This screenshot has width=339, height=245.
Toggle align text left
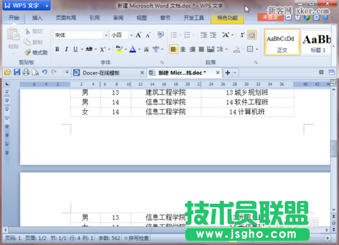pos(174,49)
